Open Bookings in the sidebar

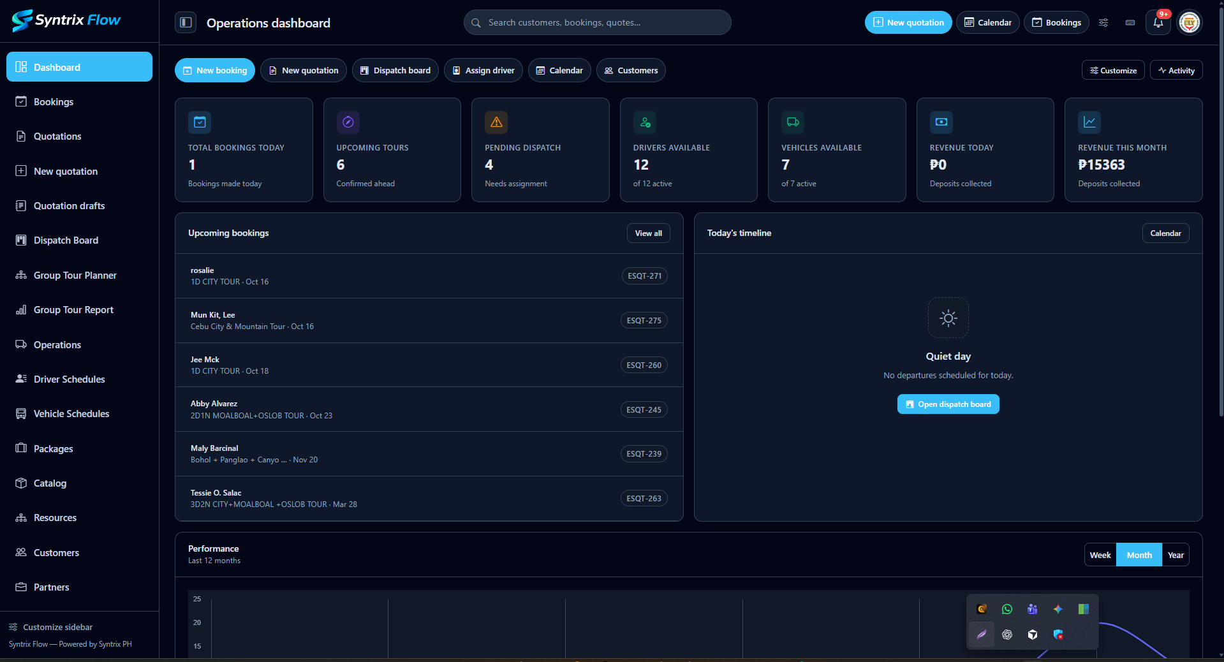[x=79, y=101]
